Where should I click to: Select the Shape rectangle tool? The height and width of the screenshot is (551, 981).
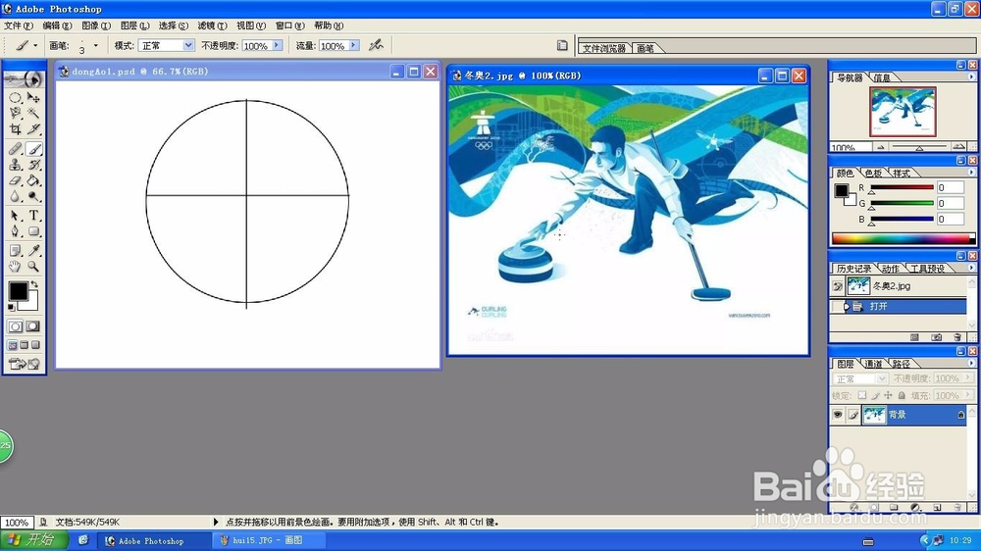pyautogui.click(x=33, y=231)
